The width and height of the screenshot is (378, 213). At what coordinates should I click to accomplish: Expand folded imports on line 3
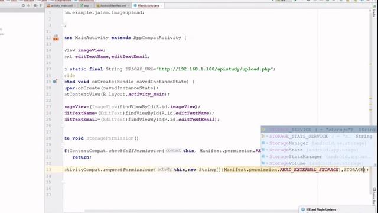click(x=63, y=25)
